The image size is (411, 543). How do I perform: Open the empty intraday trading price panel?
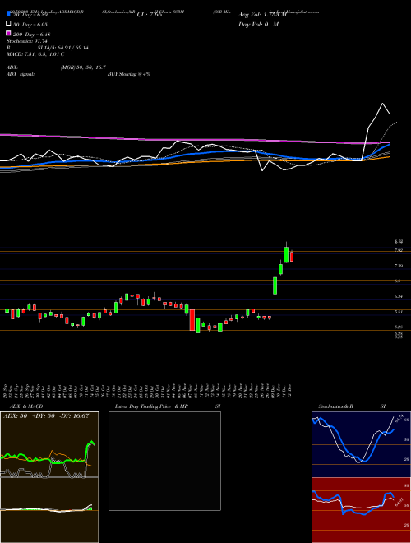[x=164, y=461]
